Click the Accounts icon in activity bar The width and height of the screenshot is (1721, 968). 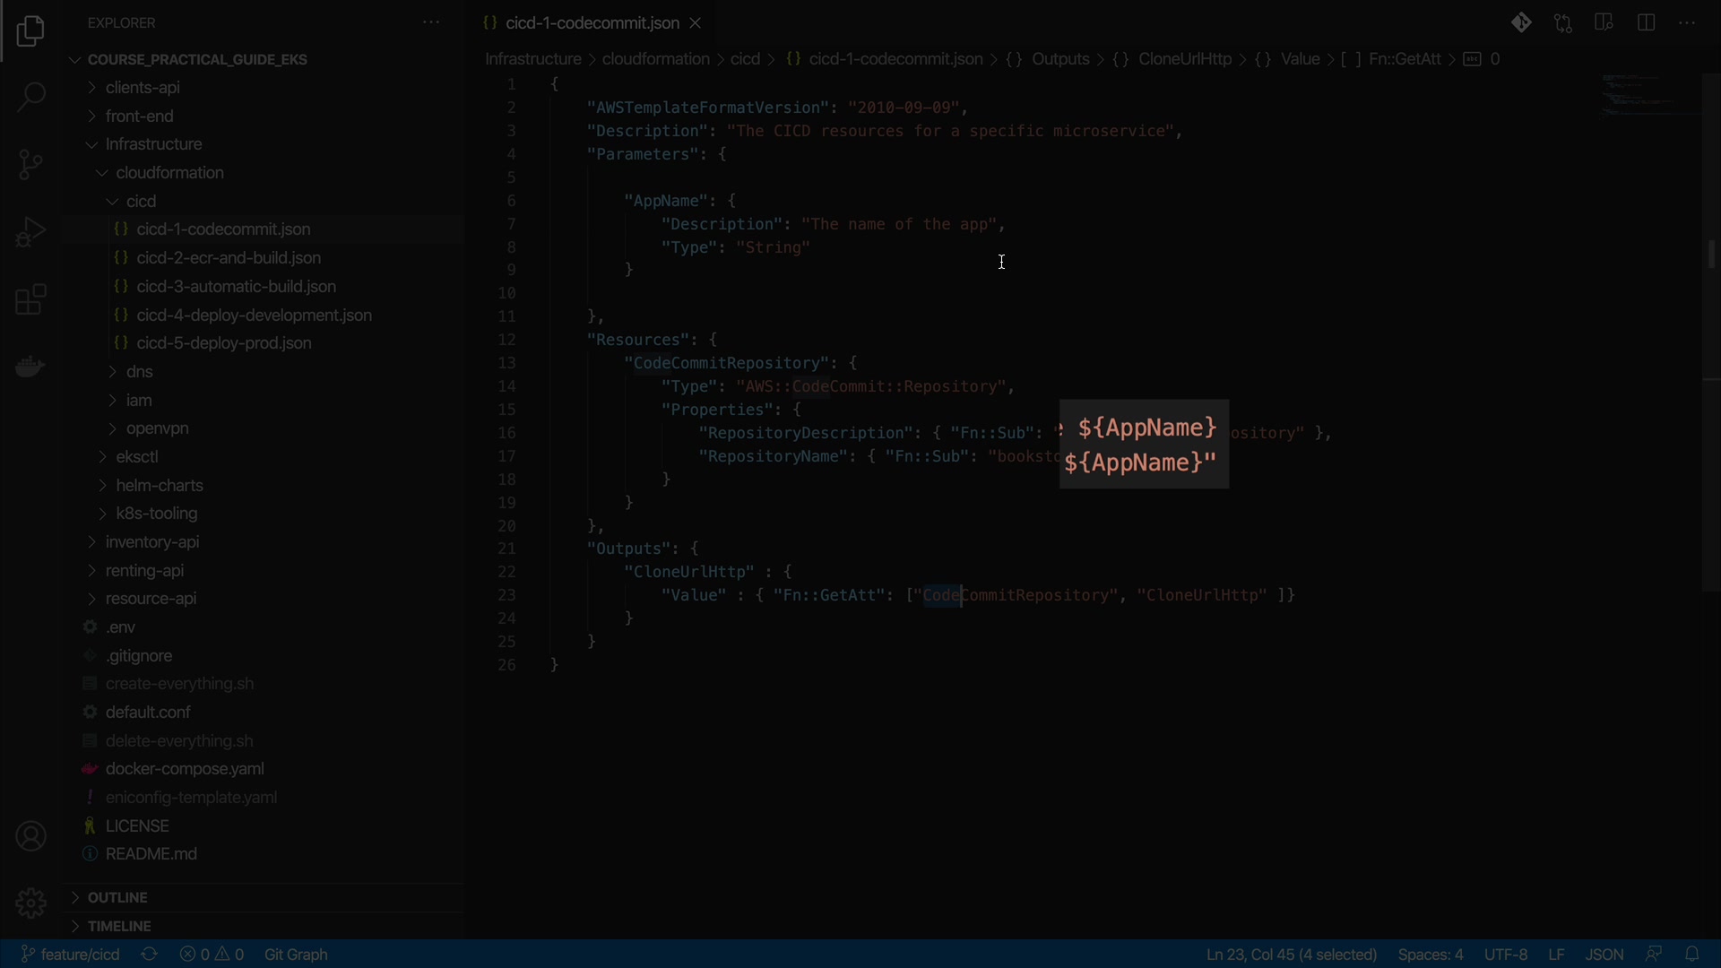click(30, 836)
